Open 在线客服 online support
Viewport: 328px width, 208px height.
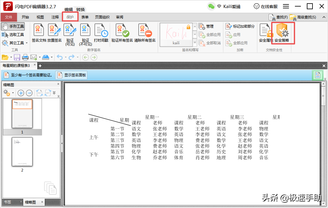[x=266, y=7]
